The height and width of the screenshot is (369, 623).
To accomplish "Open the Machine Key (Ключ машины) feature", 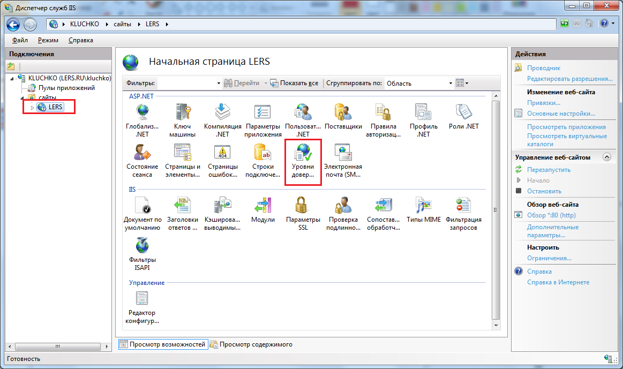I will click(x=182, y=121).
